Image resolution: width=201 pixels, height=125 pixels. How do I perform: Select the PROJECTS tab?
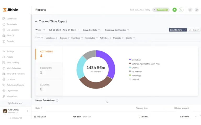(x=49, y=70)
